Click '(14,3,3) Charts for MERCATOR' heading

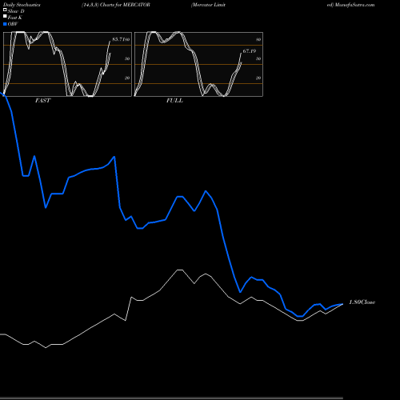point(116,5)
